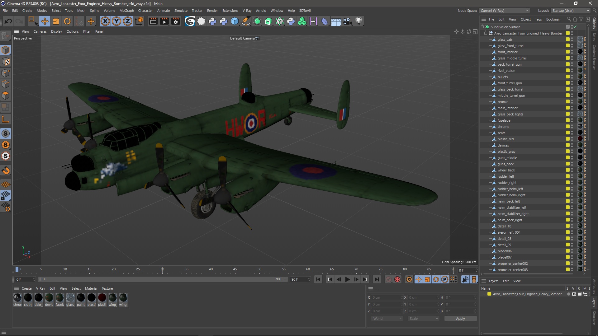Toggle Y axis lock
This screenshot has height=336, width=598.
pyautogui.click(x=116, y=21)
